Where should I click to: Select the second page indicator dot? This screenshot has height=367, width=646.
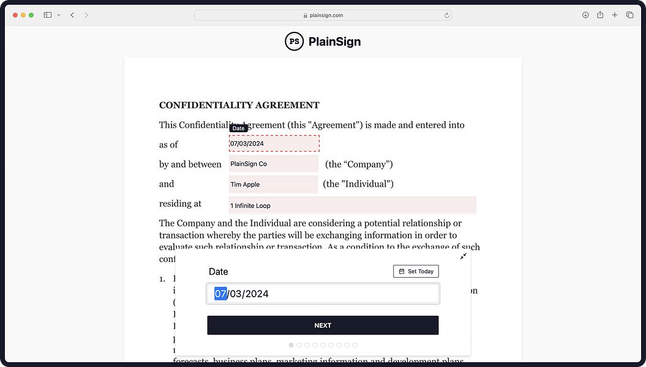coord(299,345)
